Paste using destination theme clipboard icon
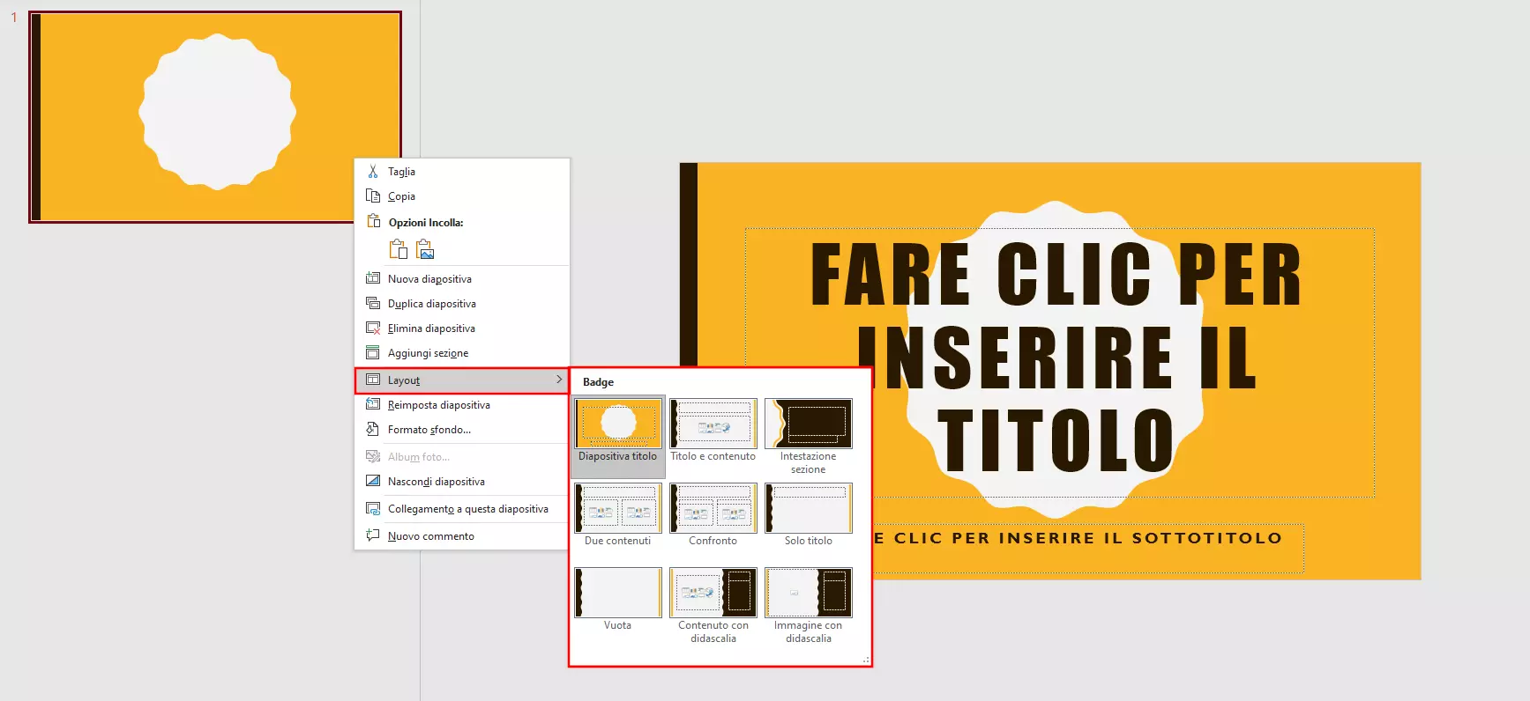 [x=399, y=249]
